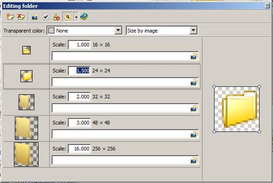Browse image file for the 24 × 24 row
The height and width of the screenshot is (183, 273).
[194, 82]
